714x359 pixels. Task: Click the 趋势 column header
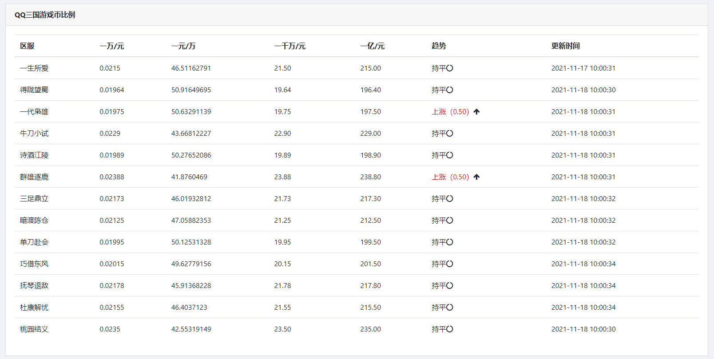pos(439,46)
